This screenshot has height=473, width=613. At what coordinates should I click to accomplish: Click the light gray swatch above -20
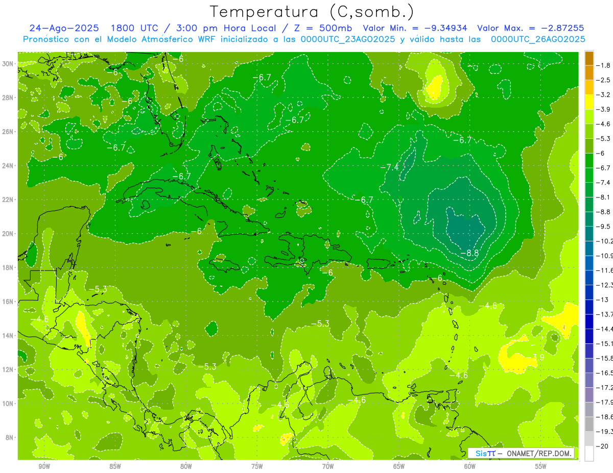(589, 439)
